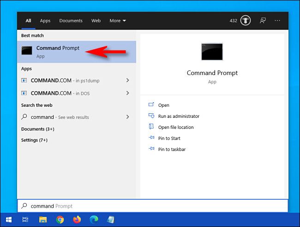
Task: Switch to the Apps search tab
Action: click(x=45, y=21)
